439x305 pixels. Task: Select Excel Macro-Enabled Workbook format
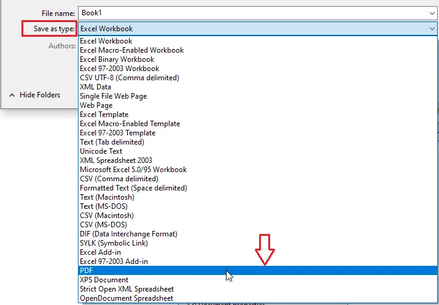258,50
